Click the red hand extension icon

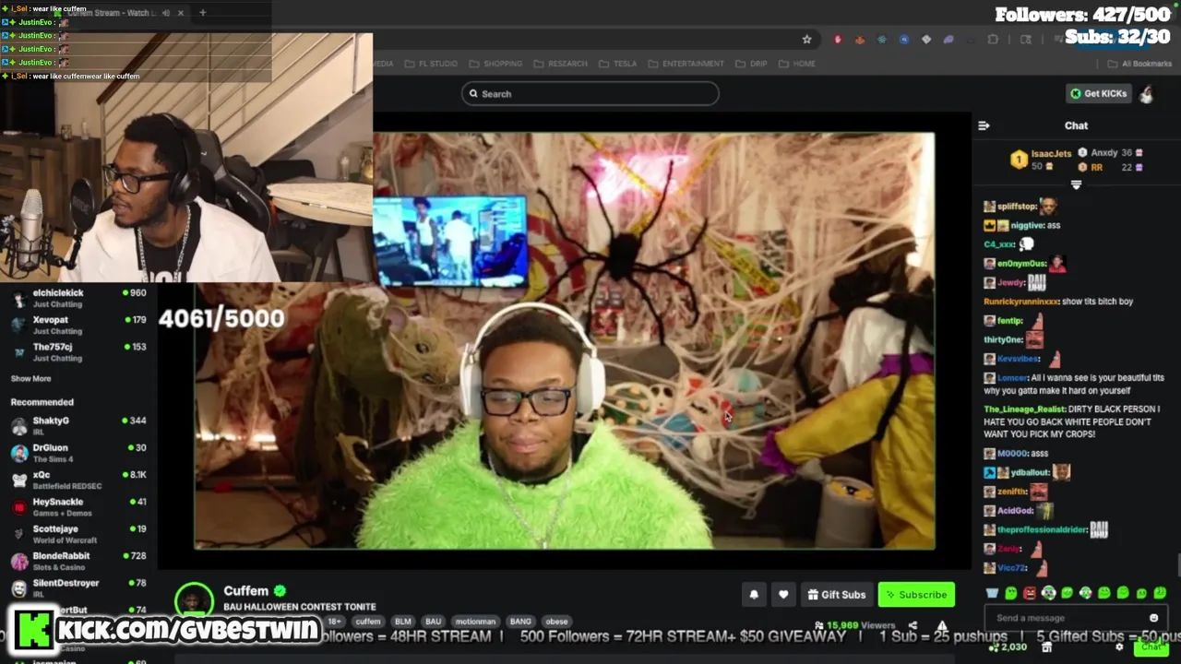tap(838, 40)
